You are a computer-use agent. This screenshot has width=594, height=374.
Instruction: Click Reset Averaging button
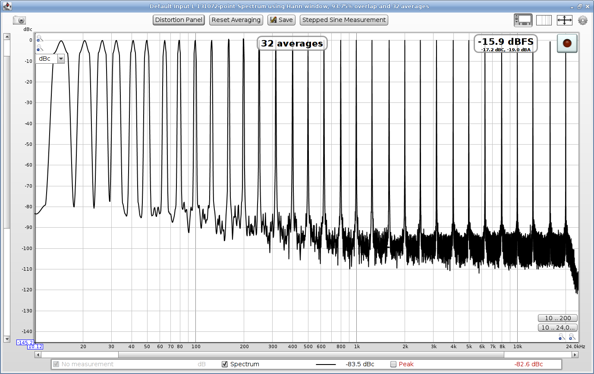(236, 20)
